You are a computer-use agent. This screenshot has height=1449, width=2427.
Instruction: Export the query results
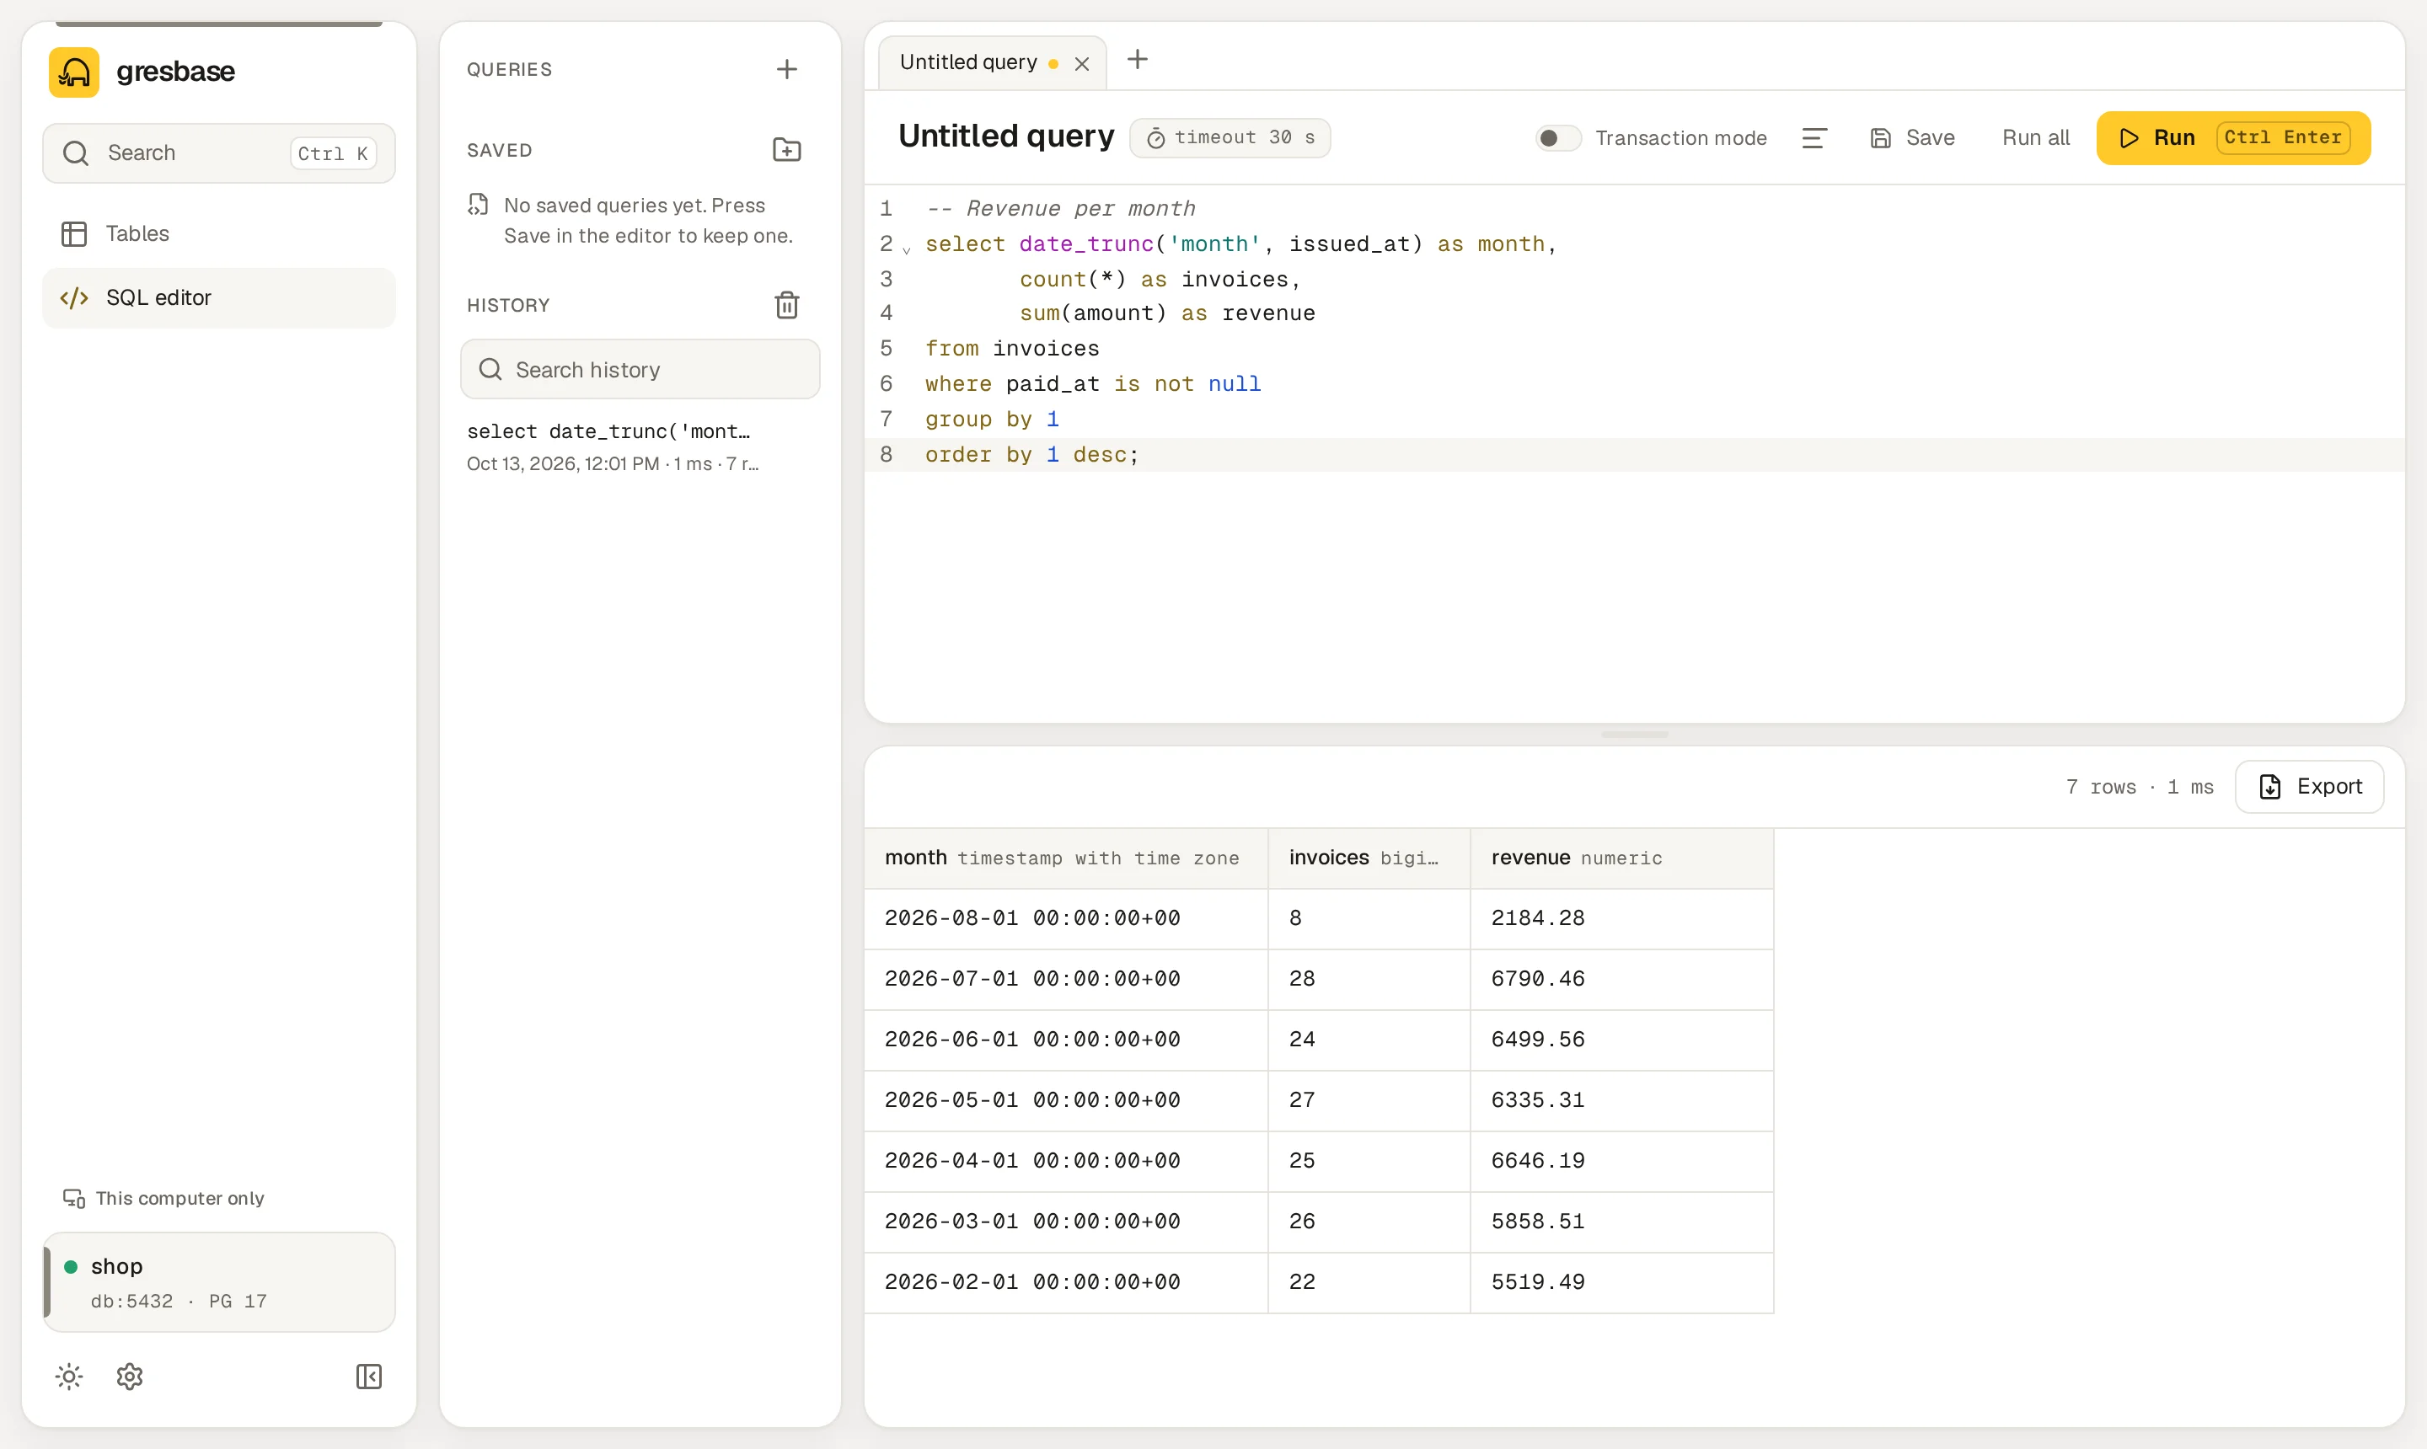pos(2309,786)
